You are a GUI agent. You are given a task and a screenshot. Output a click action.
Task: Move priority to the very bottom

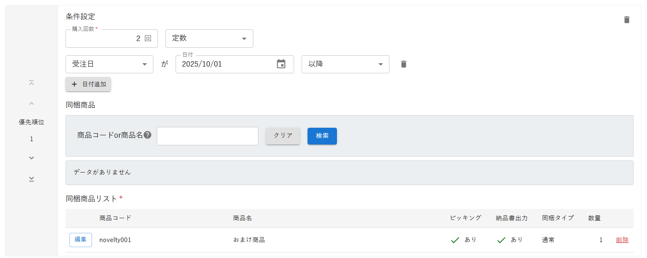click(x=32, y=179)
